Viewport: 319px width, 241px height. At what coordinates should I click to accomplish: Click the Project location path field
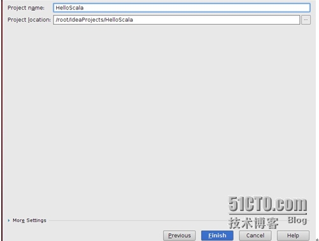(176, 20)
